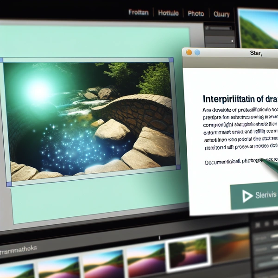Click the top-right corner handle of the image frame
This screenshot has width=278, height=278.
(171, 60)
